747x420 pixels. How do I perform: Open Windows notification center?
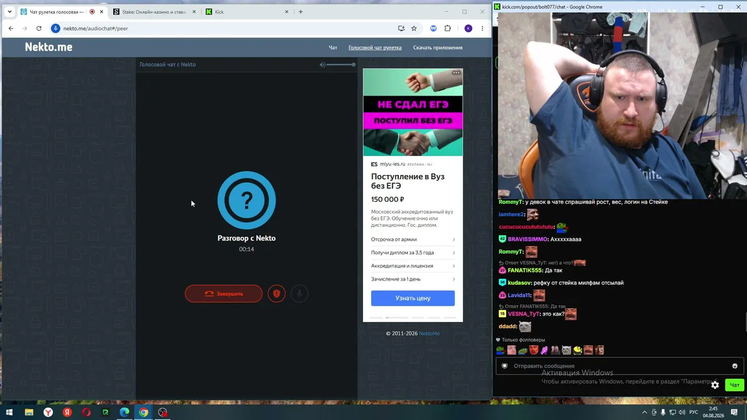point(734,412)
